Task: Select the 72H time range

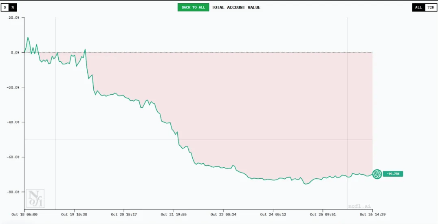Action: pyautogui.click(x=430, y=7)
